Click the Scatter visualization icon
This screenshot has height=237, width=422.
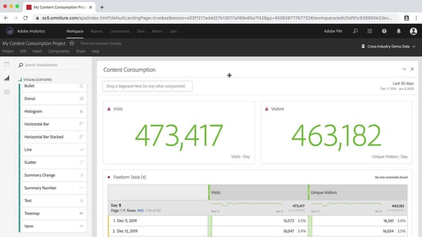[x=81, y=162]
